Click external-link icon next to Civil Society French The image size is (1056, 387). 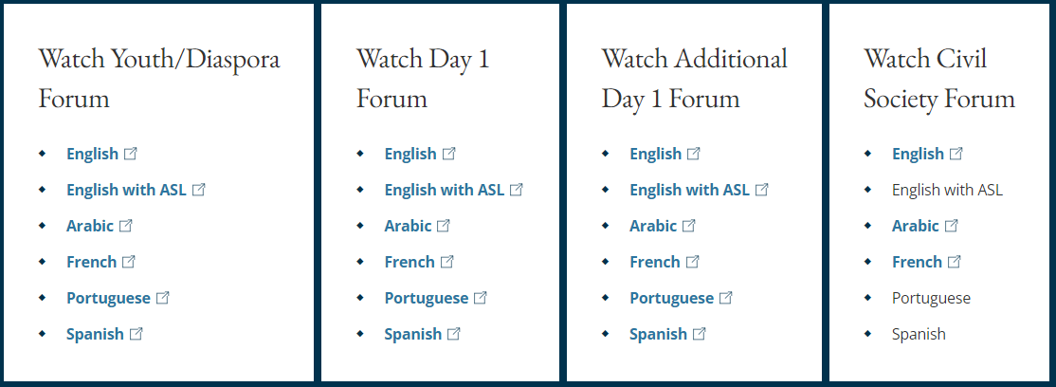pos(955,262)
